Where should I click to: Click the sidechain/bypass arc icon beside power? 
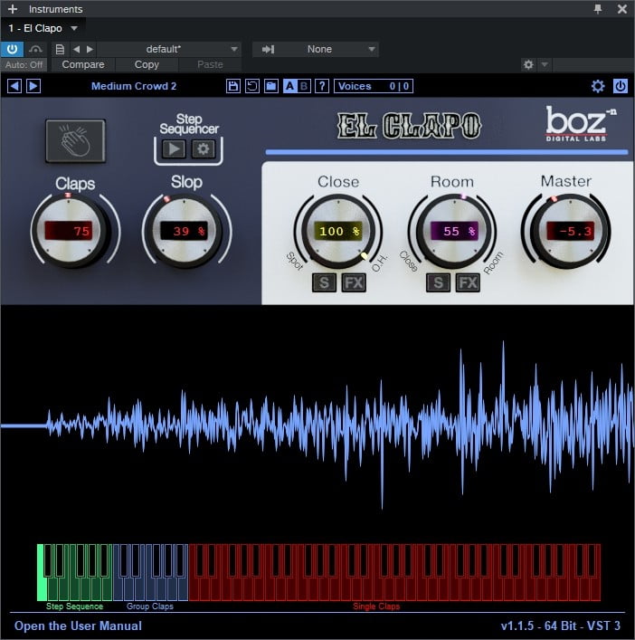35,49
